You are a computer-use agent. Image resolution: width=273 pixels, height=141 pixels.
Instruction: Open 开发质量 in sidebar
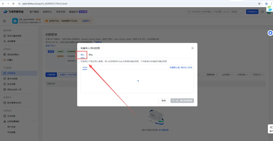[x=11, y=132]
